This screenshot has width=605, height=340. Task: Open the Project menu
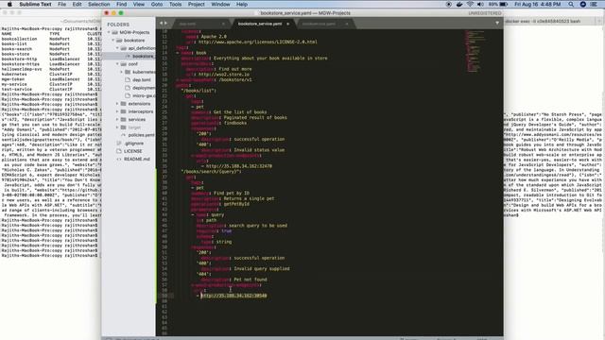pos(197,4)
